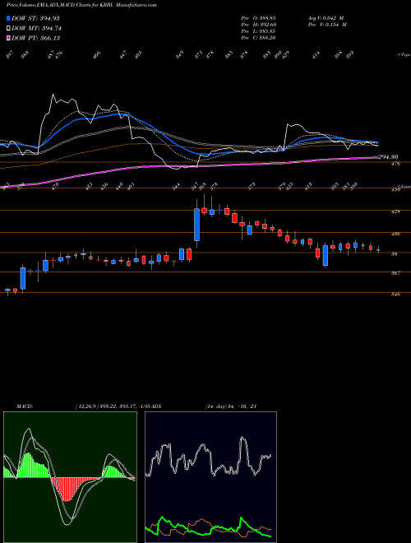Open the green MACD histogram chart panel
The height and width of the screenshot is (543, 411).
[70, 477]
